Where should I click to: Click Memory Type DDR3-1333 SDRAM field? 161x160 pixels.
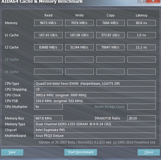coord(95,124)
